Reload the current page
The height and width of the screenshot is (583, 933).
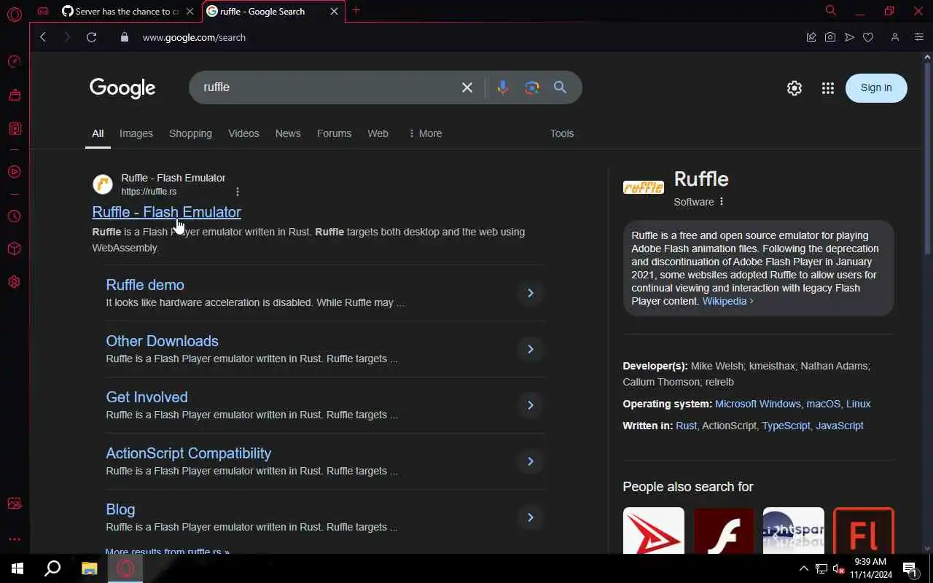tap(91, 37)
